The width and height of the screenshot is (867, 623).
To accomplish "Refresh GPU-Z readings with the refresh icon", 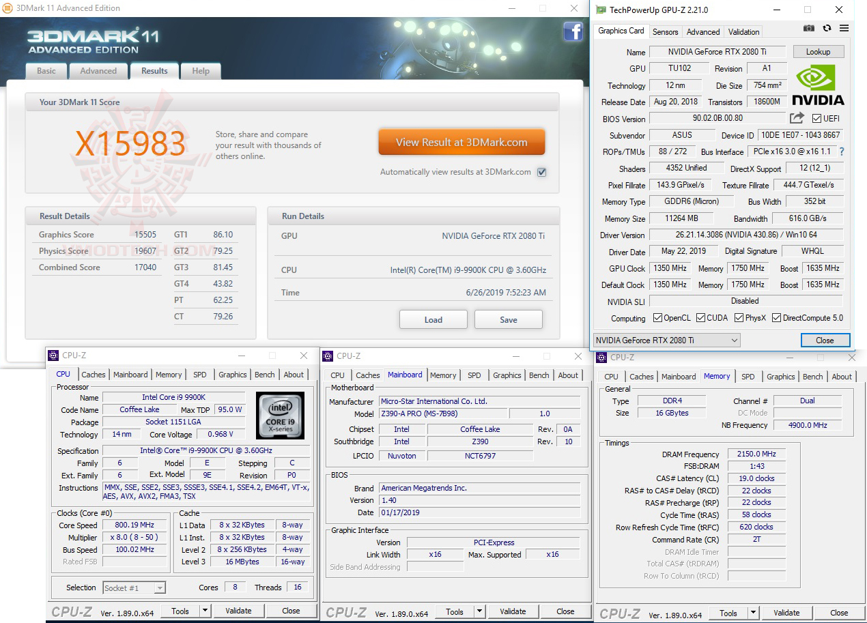I will click(827, 28).
